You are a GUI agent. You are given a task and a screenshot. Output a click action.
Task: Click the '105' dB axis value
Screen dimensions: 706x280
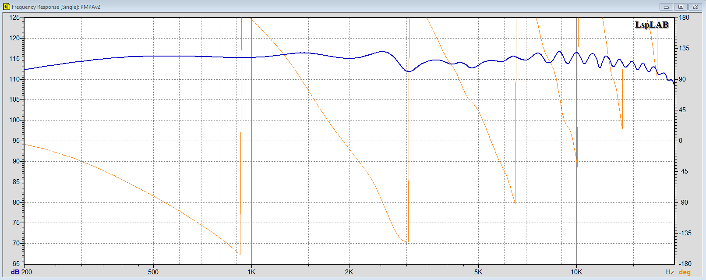tap(14, 99)
